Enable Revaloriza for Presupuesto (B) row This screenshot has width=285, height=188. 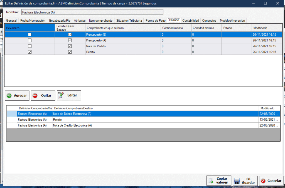pyautogui.click(x=30, y=34)
